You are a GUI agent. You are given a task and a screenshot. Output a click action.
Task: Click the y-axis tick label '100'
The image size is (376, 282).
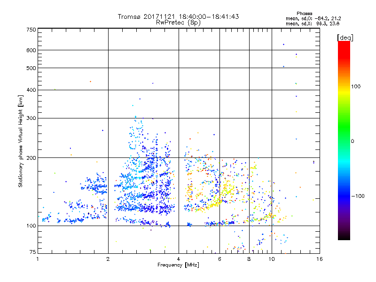[31, 226]
